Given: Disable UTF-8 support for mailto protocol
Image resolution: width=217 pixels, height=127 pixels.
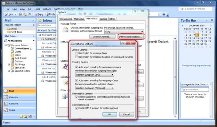Looking at the screenshot, I should tap(77, 108).
